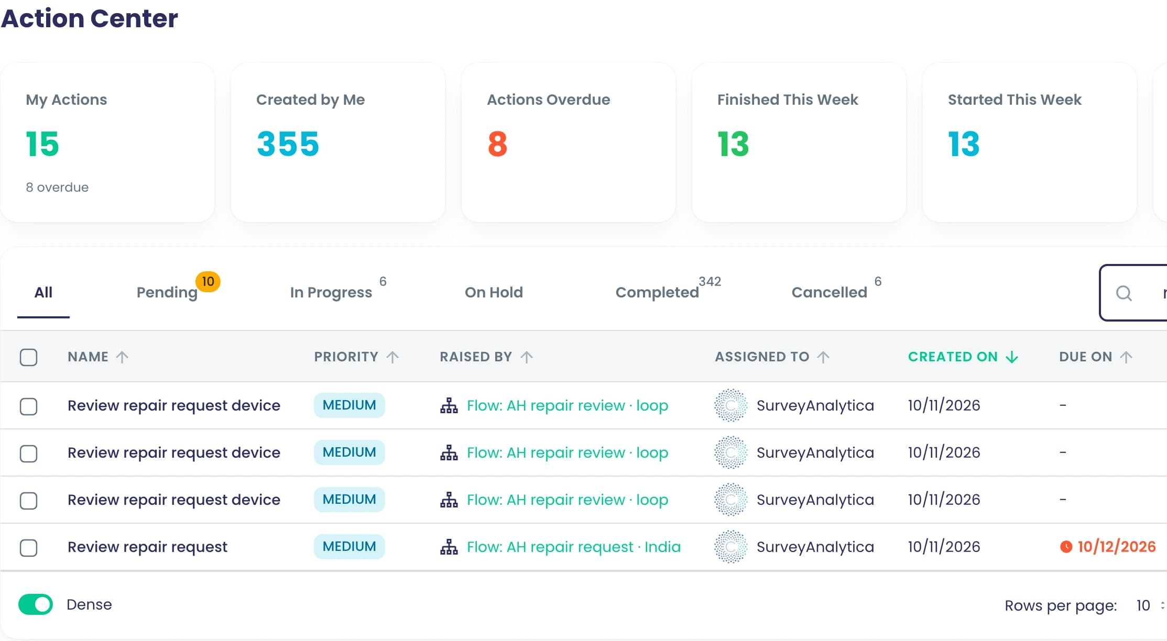Open the In Progress tab
The width and height of the screenshot is (1167, 641).
pos(331,292)
